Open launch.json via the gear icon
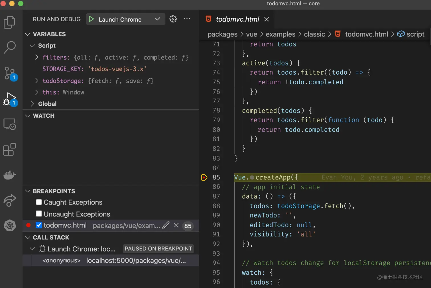The image size is (431, 288). point(173,19)
